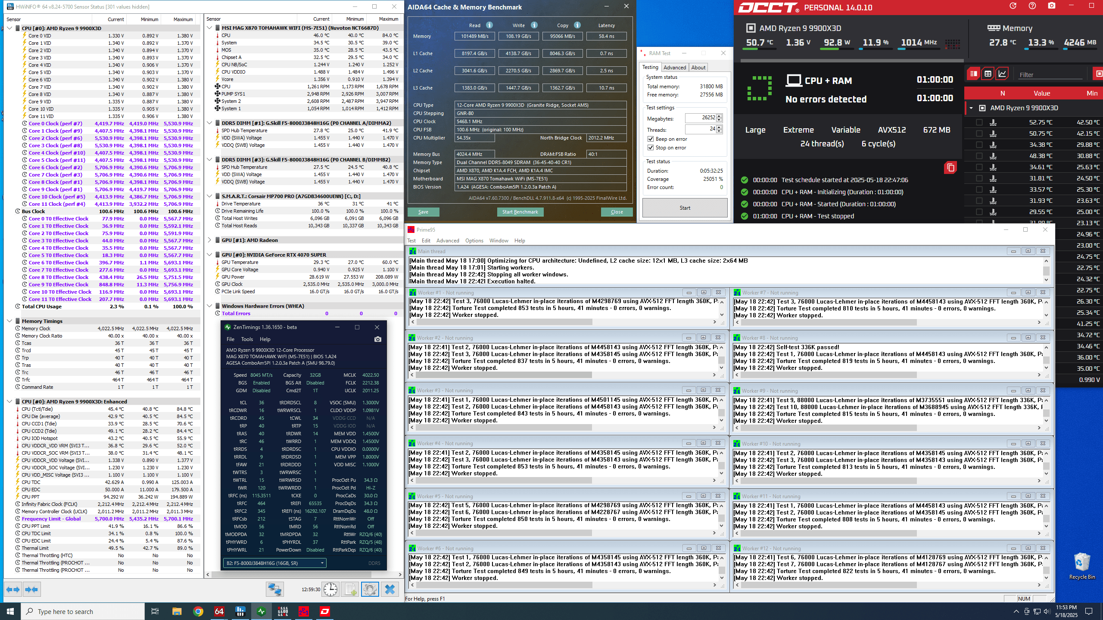This screenshot has height=620, width=1103.
Task: Click HWiNFO settings gear icon
Action: [x=370, y=589]
